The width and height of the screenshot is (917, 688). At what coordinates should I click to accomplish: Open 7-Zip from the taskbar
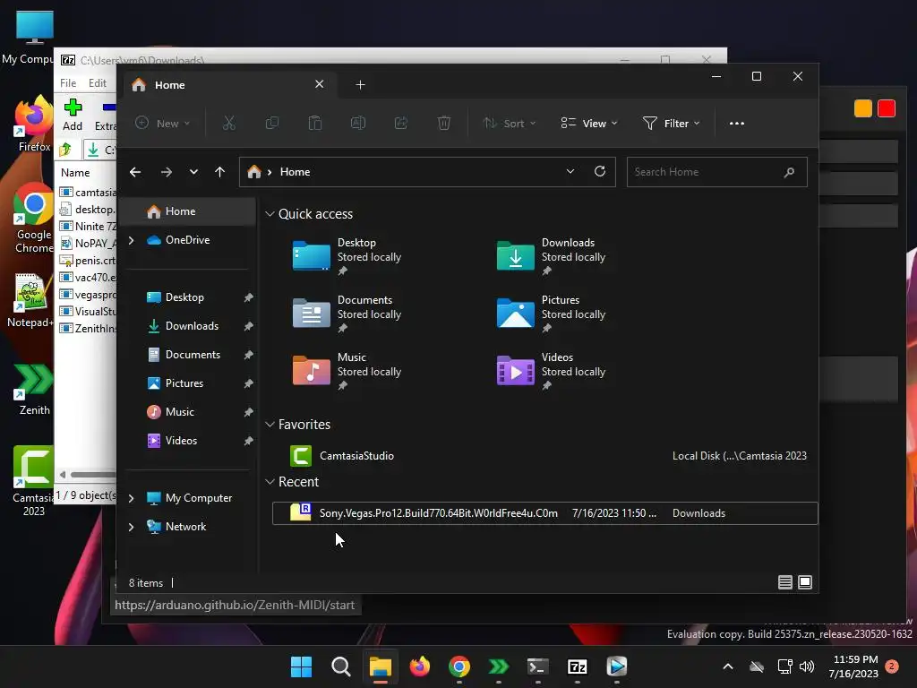click(578, 666)
